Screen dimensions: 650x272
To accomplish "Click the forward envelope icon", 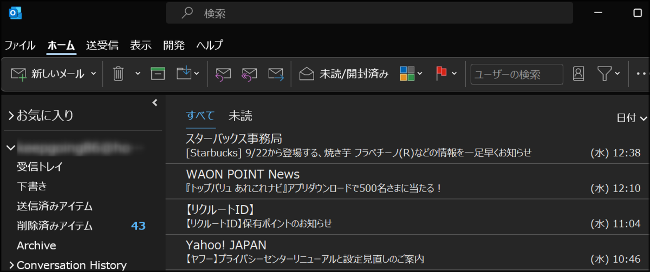I will [x=276, y=74].
